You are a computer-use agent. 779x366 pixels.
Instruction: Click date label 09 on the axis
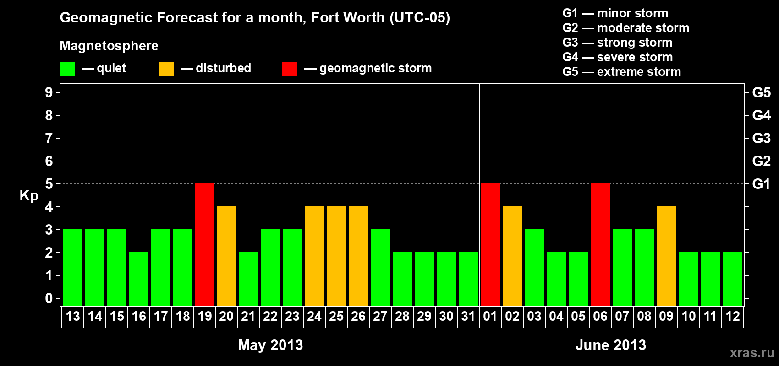(x=666, y=317)
